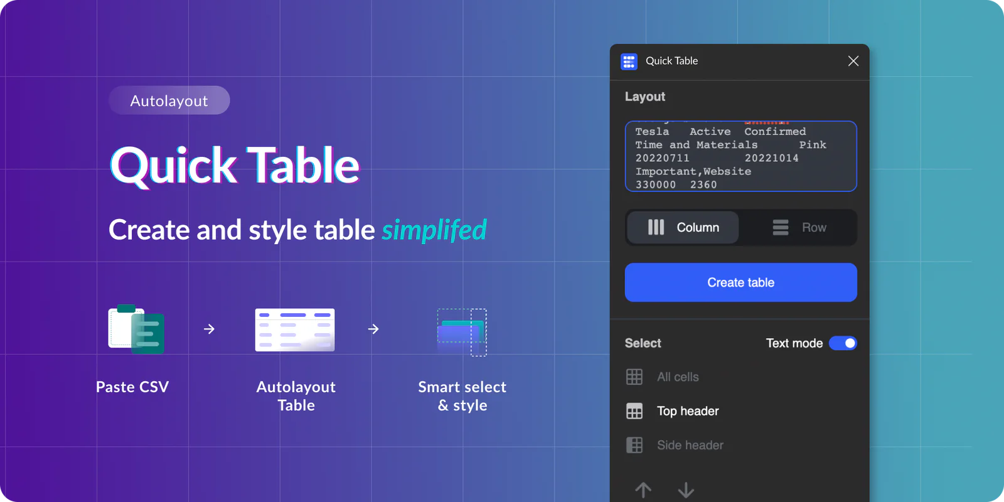The width and height of the screenshot is (1004, 502).
Task: Click the Quick Table plugin logo icon
Action: (x=629, y=61)
